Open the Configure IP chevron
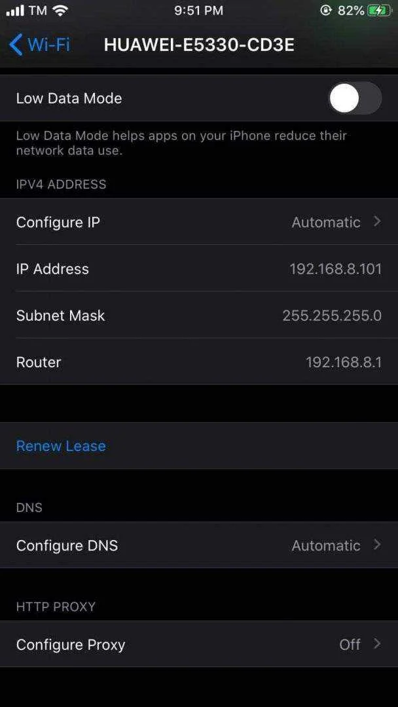 [x=378, y=221]
